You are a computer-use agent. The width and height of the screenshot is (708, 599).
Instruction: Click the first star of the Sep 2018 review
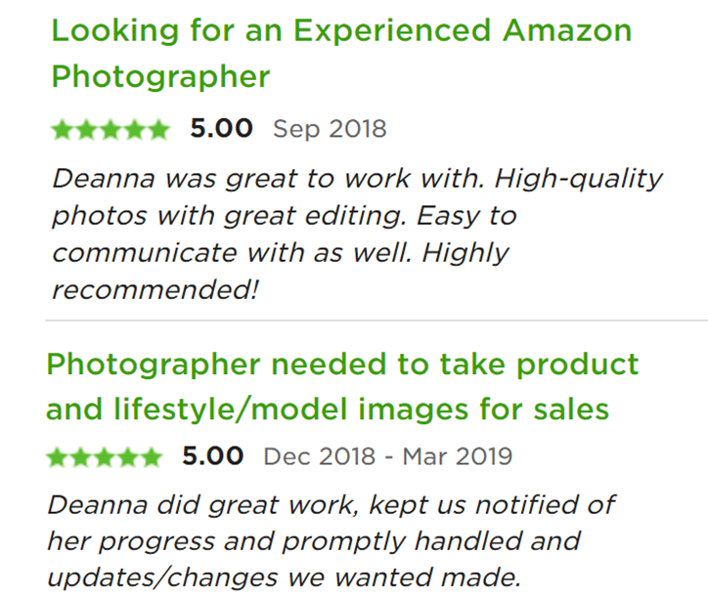[x=62, y=129]
